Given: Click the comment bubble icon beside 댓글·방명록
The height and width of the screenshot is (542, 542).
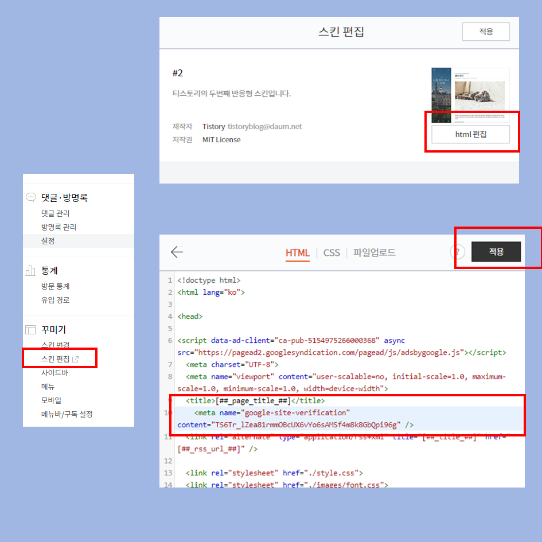Looking at the screenshot, I should coord(31,197).
